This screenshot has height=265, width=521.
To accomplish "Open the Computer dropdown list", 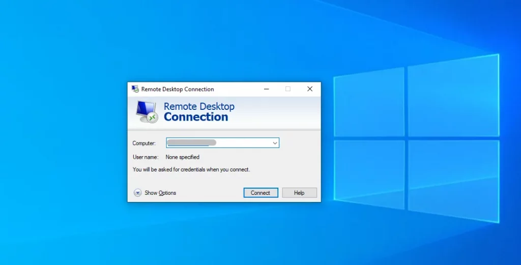I will 275,143.
